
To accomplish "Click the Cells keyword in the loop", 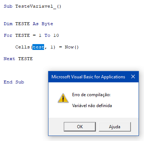I will [x=23, y=47].
